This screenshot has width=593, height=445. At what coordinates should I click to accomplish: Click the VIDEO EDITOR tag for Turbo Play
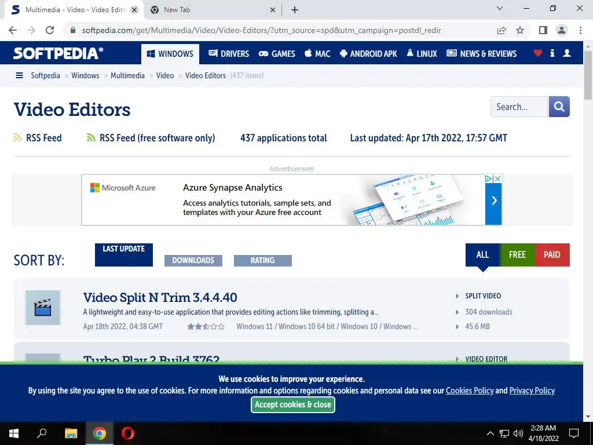point(486,359)
